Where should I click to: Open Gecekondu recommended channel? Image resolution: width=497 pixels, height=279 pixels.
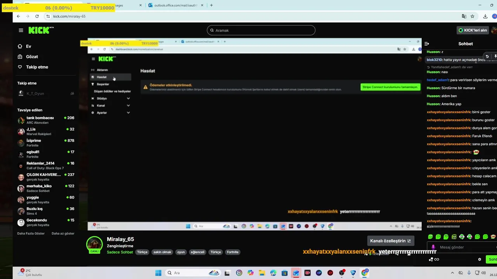tap(46, 222)
